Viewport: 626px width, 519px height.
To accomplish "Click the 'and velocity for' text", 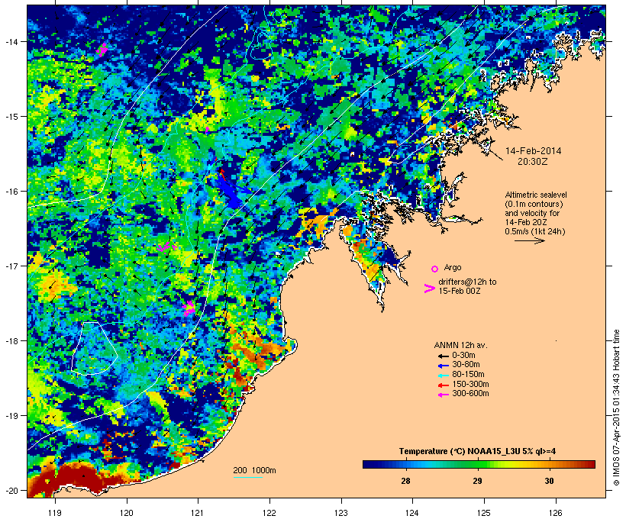I will (532, 213).
